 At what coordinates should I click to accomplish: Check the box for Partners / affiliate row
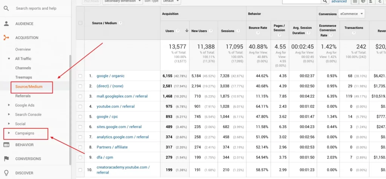point(80,147)
